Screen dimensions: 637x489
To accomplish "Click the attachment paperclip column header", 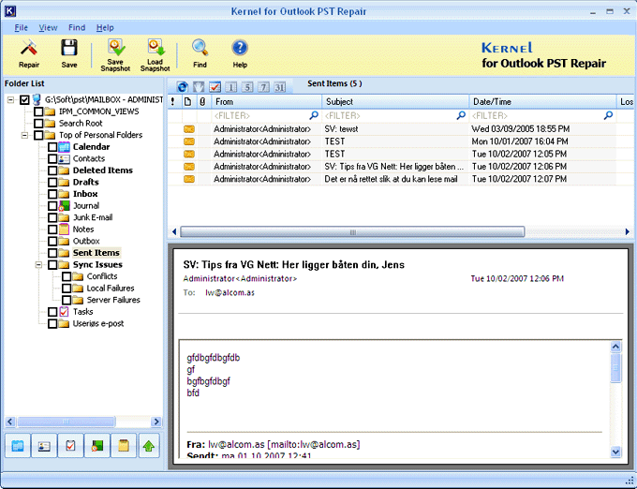I will 202,101.
